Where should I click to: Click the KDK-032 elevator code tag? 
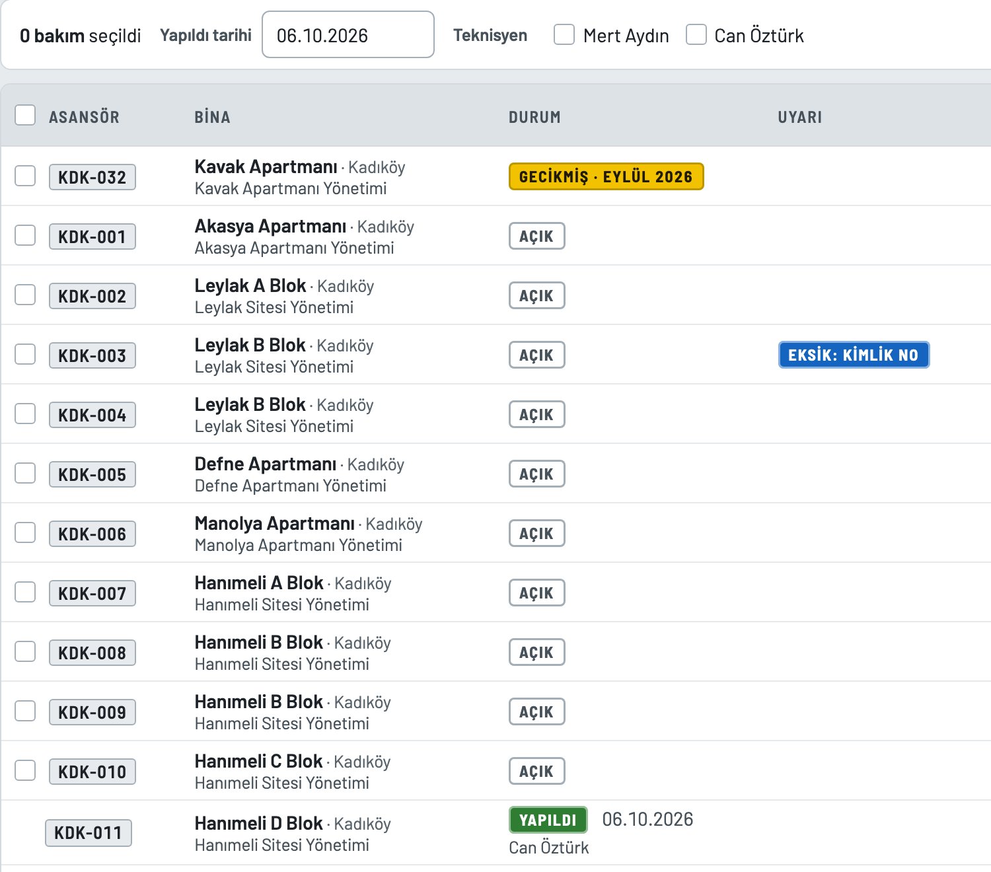coord(92,177)
